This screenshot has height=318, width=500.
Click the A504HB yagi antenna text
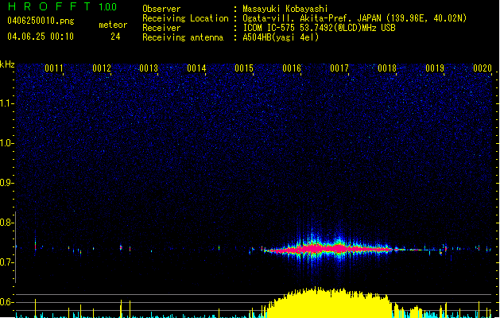(281, 37)
